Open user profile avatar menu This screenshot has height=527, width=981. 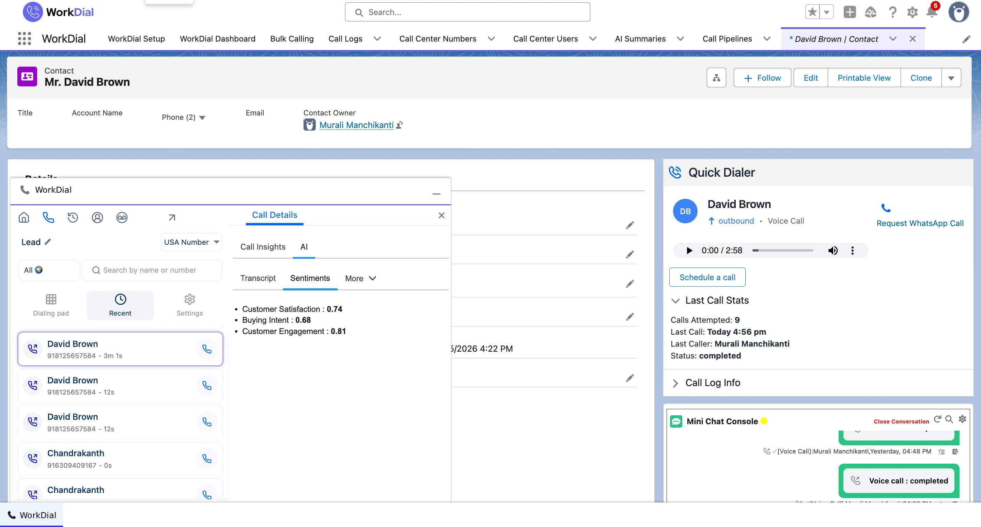(958, 12)
